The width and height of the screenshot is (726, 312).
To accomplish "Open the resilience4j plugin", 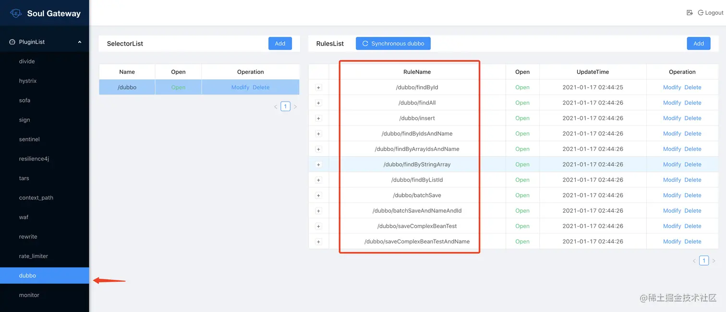I will pos(45,159).
